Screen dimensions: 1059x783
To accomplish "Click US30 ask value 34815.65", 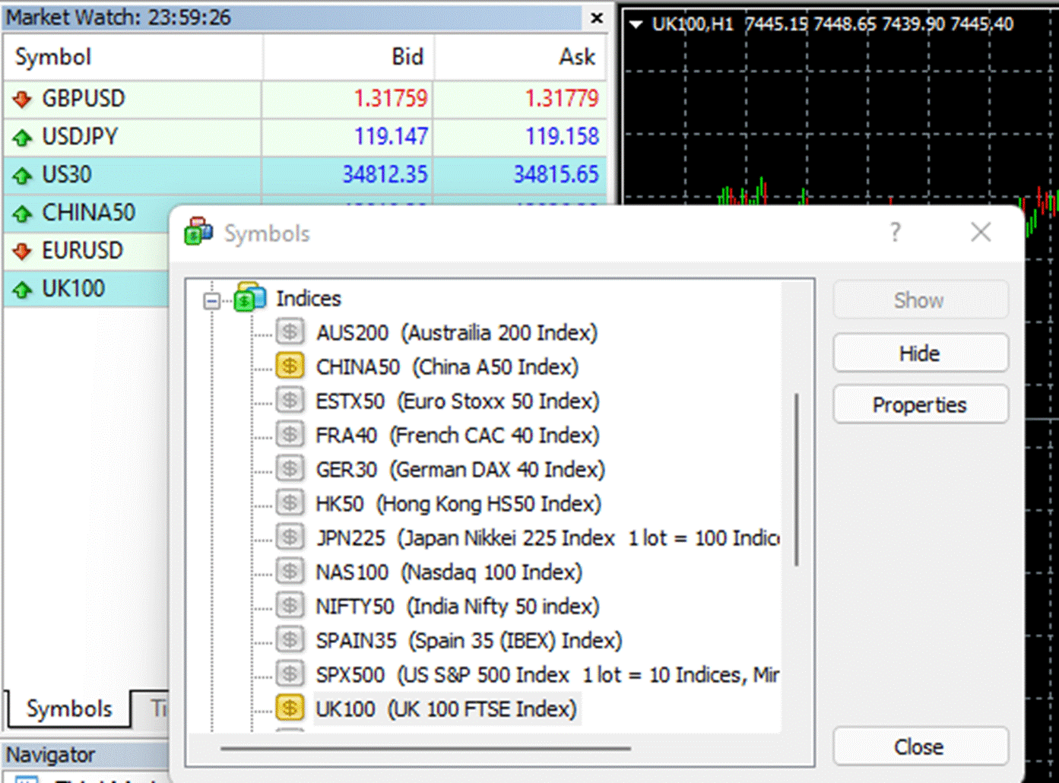I will pos(556,175).
